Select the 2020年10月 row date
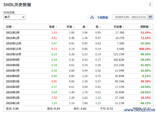The width and height of the screenshot is (157, 114). pos(13,54)
